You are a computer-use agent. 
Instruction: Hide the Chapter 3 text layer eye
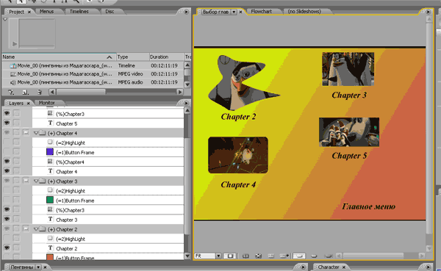click(7, 219)
